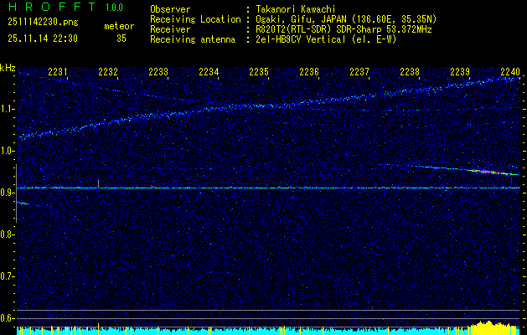
Task: Click the 2239 time marker
Action: [x=460, y=71]
